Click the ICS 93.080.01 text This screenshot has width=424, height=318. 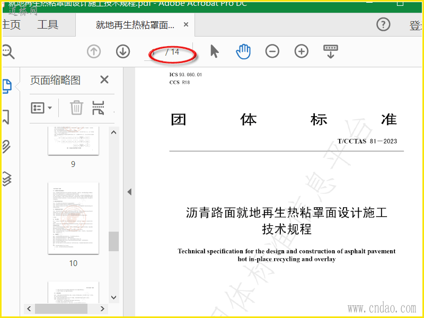(185, 75)
